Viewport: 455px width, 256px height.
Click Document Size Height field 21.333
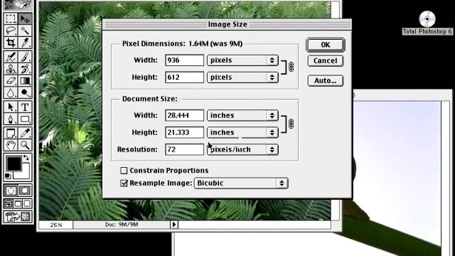[x=185, y=133]
